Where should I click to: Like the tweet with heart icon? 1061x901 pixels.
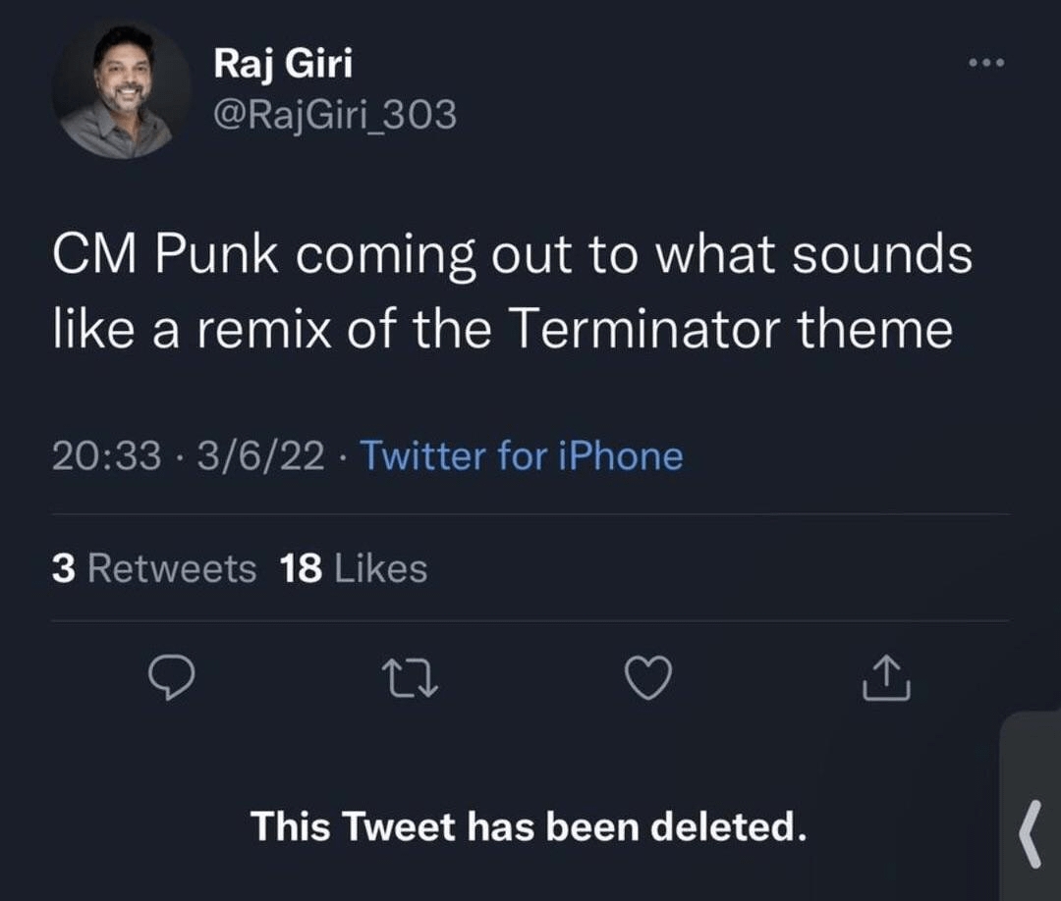648,678
